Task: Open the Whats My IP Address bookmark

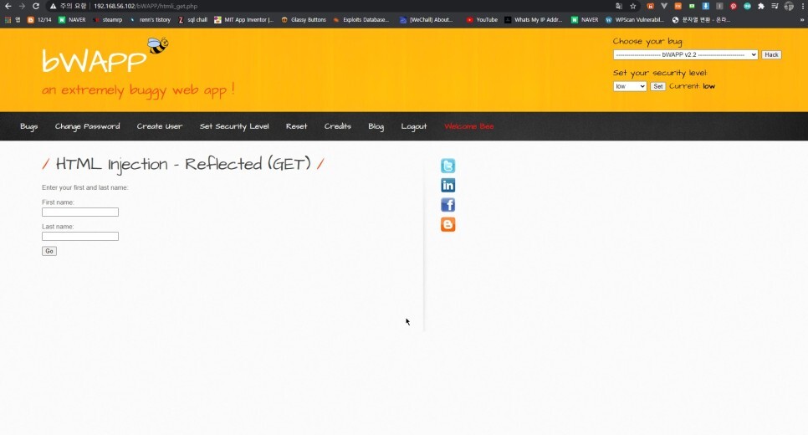Action: click(x=534, y=19)
